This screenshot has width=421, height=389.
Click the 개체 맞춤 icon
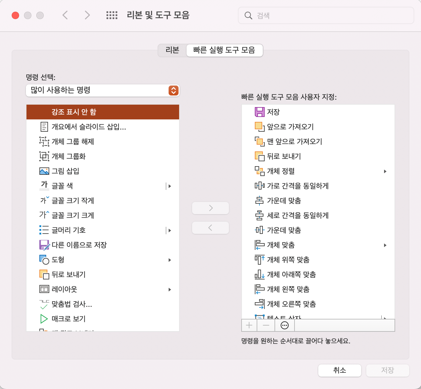click(x=259, y=245)
